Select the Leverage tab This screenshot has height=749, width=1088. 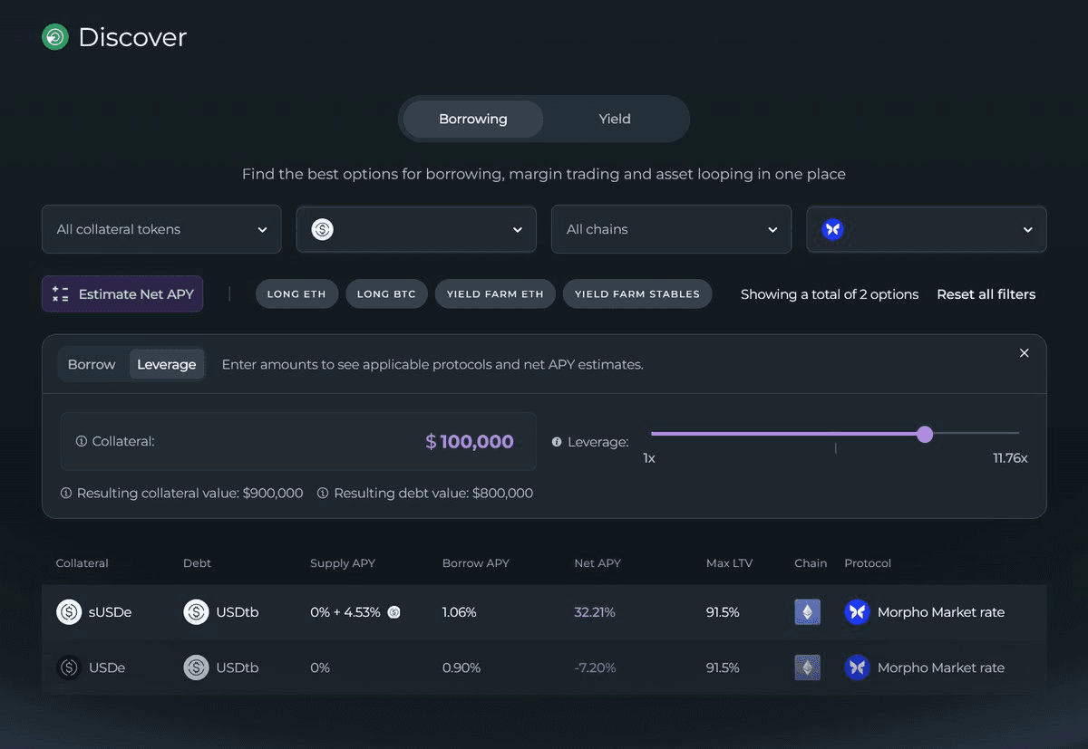pyautogui.click(x=166, y=364)
